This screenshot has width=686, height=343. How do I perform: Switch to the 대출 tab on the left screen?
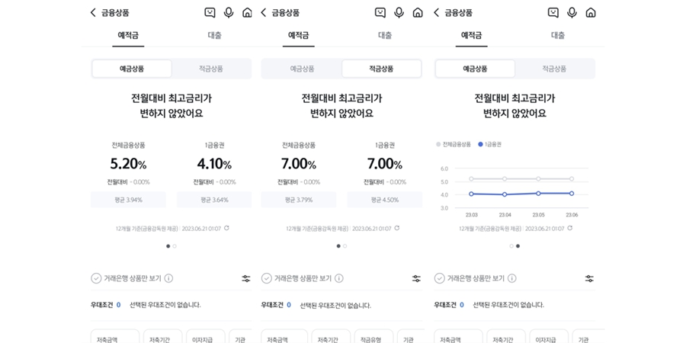coord(214,35)
